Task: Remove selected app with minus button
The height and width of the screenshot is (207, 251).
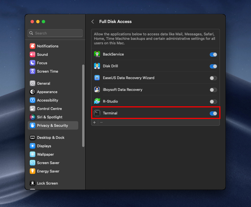Action: [x=101, y=123]
